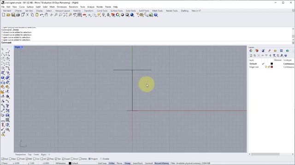
Task: Click the Undo arrow icon
Action: click(41, 15)
